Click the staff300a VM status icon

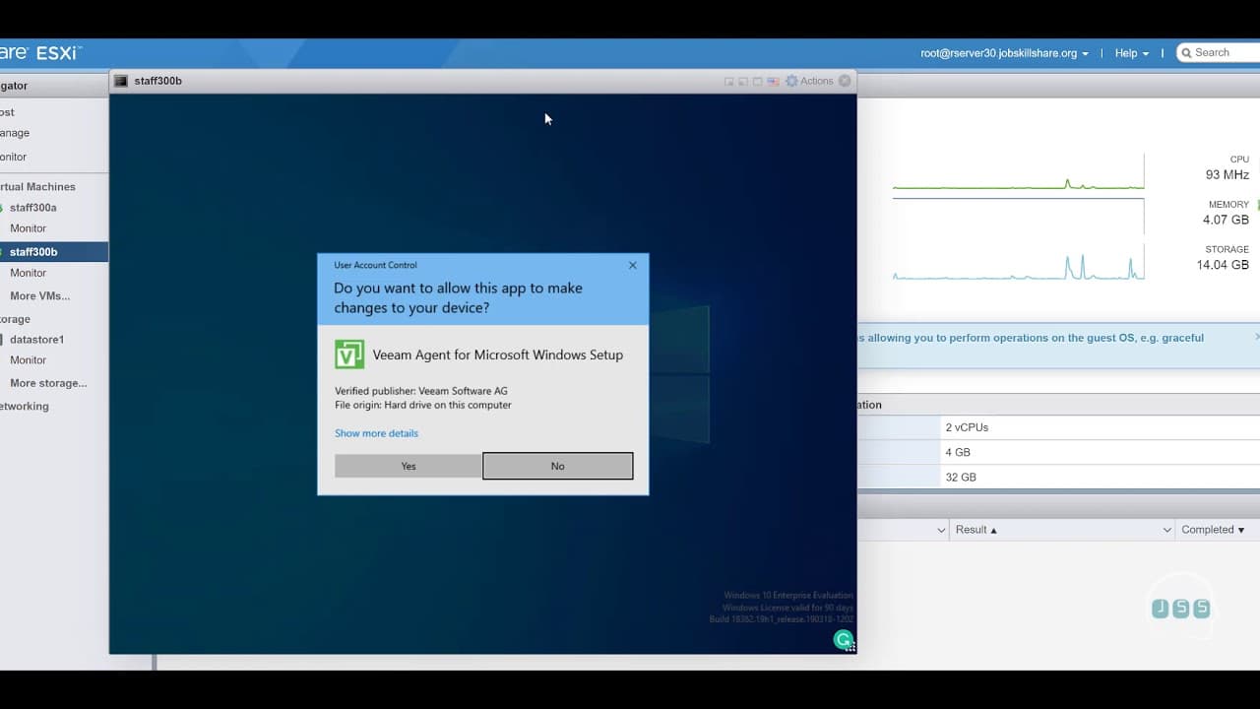pyautogui.click(x=2, y=208)
